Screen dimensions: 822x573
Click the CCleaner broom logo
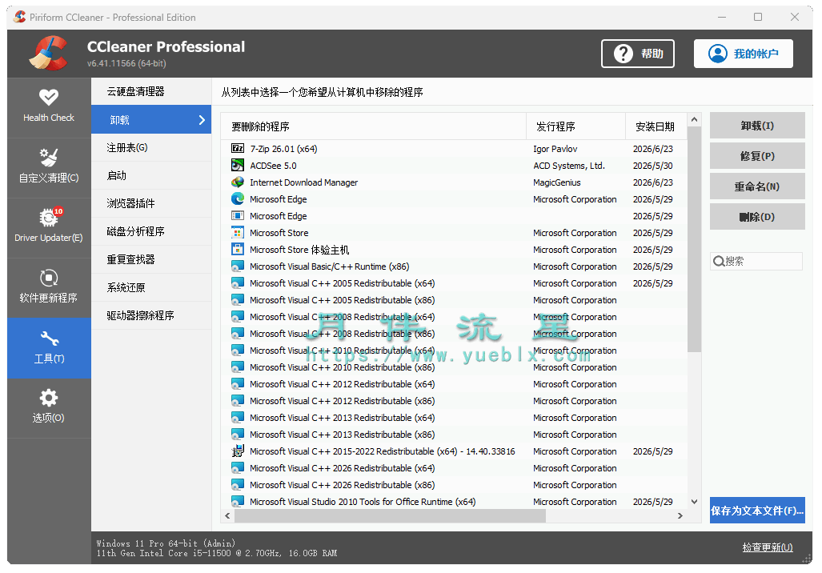point(48,53)
